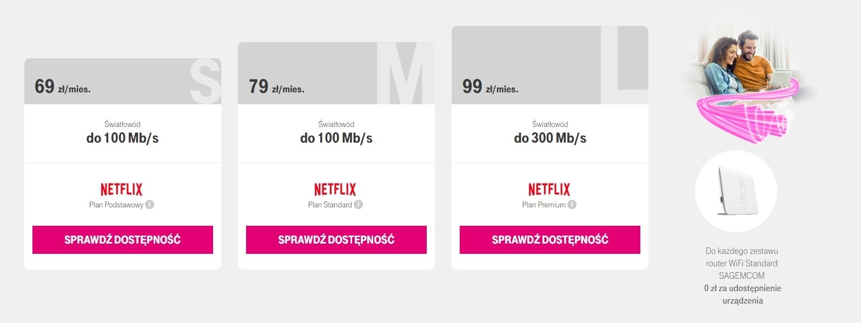Click the info icon next to Plan Podstawowy
Image resolution: width=861 pixels, height=323 pixels.
coord(150,205)
